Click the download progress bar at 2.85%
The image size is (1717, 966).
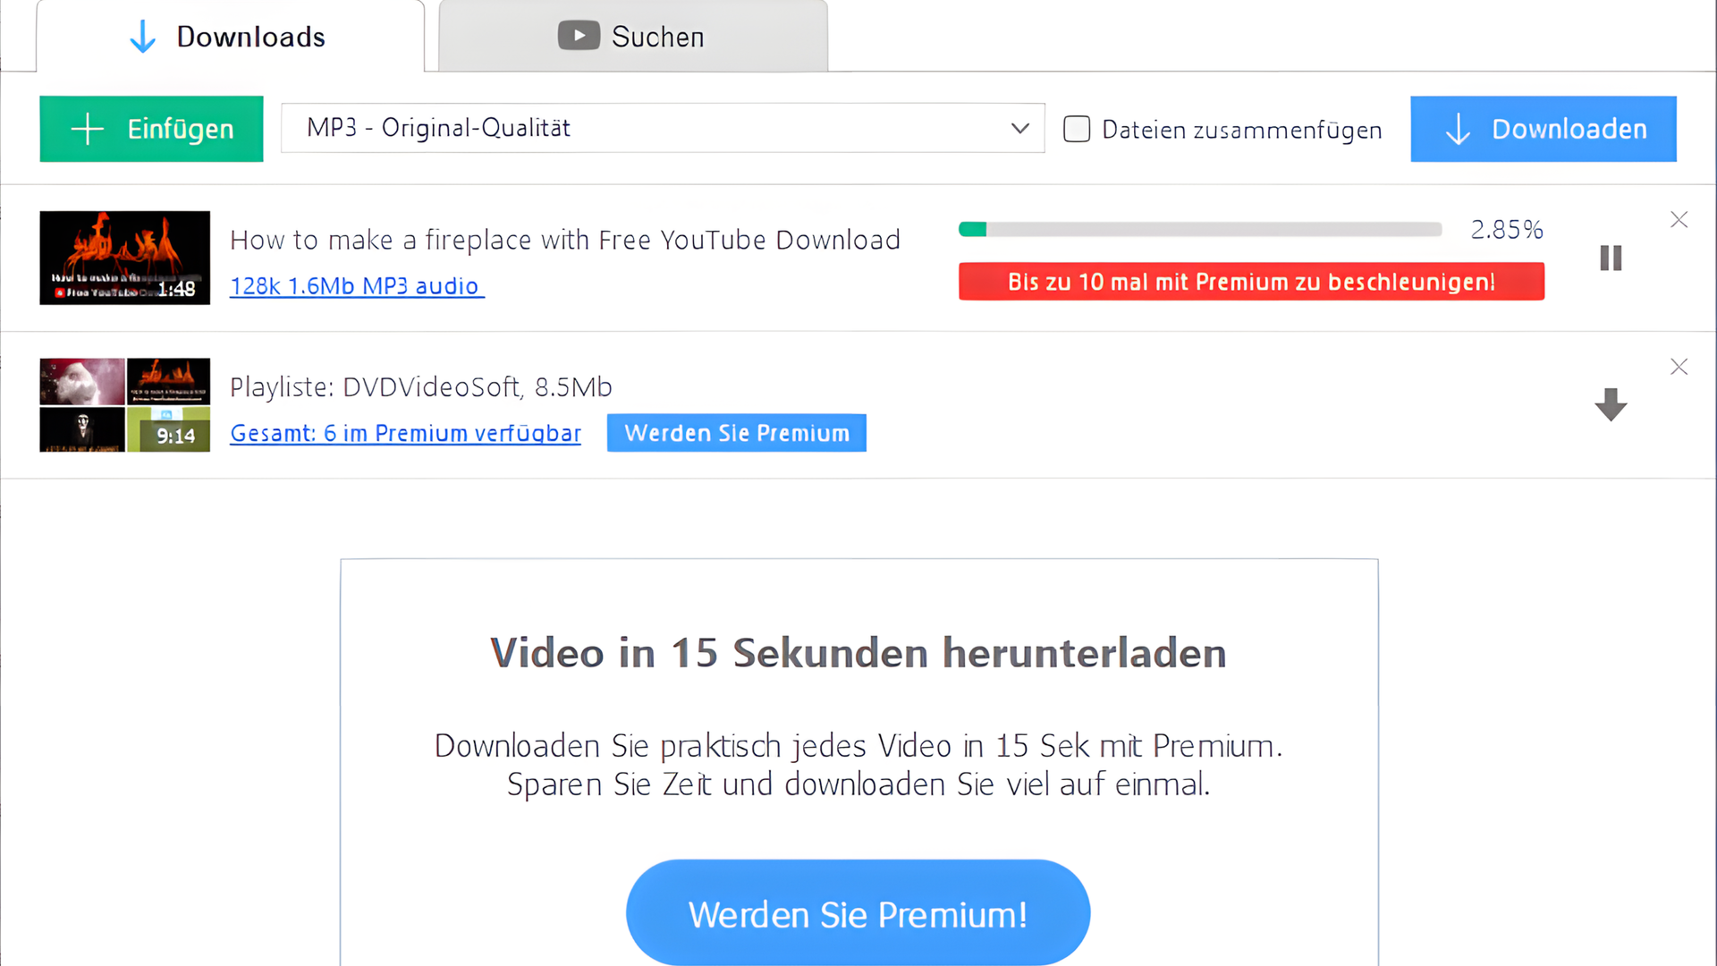pyautogui.click(x=1200, y=229)
